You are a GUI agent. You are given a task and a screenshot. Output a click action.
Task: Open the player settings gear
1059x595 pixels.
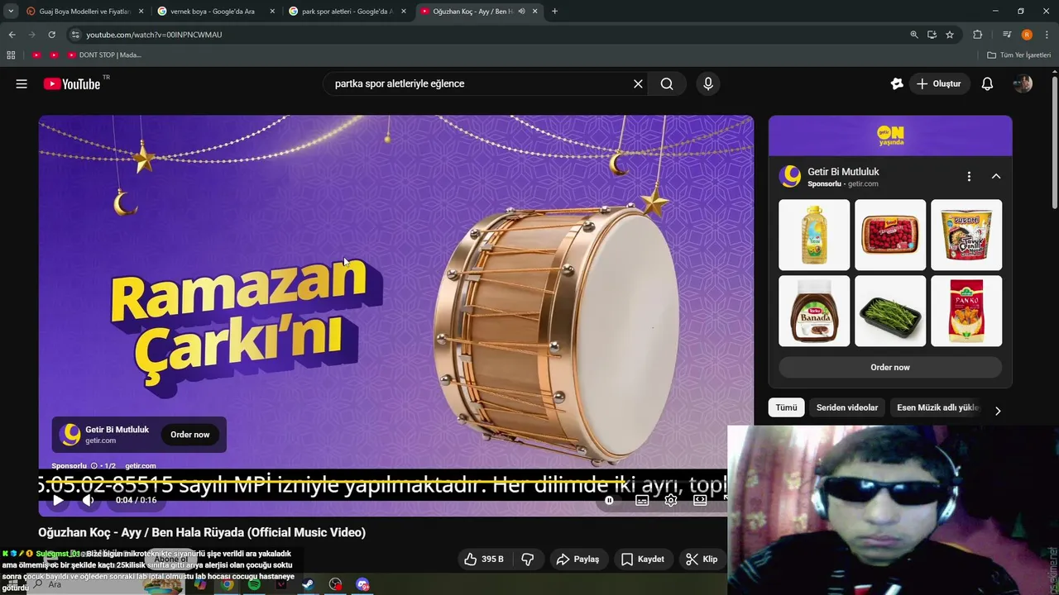click(x=671, y=500)
